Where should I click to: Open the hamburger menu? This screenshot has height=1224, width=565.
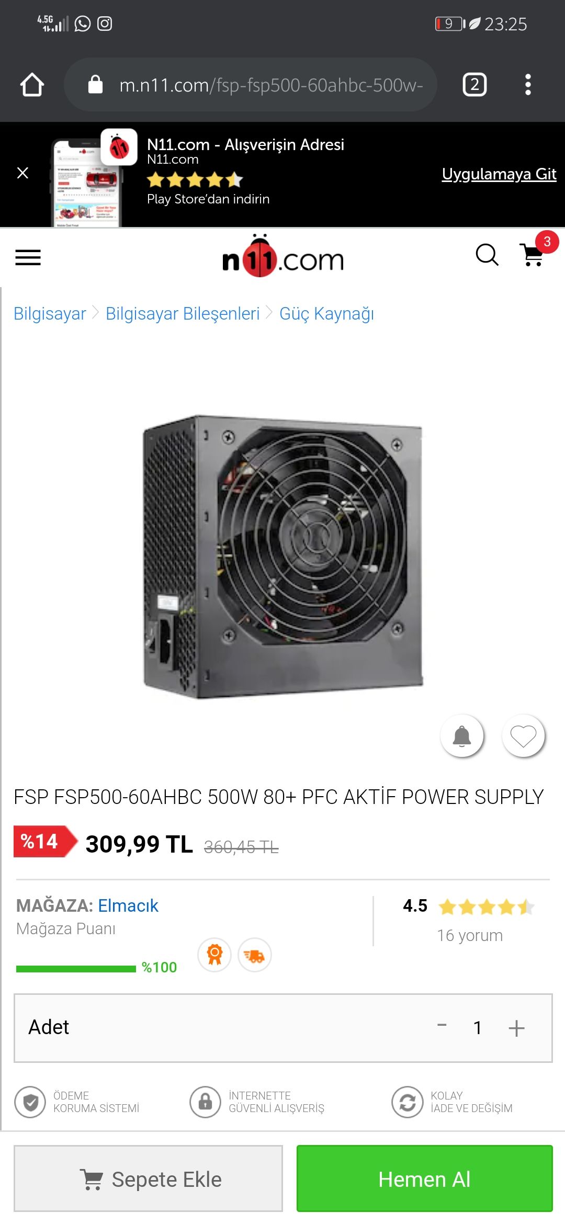point(28,257)
